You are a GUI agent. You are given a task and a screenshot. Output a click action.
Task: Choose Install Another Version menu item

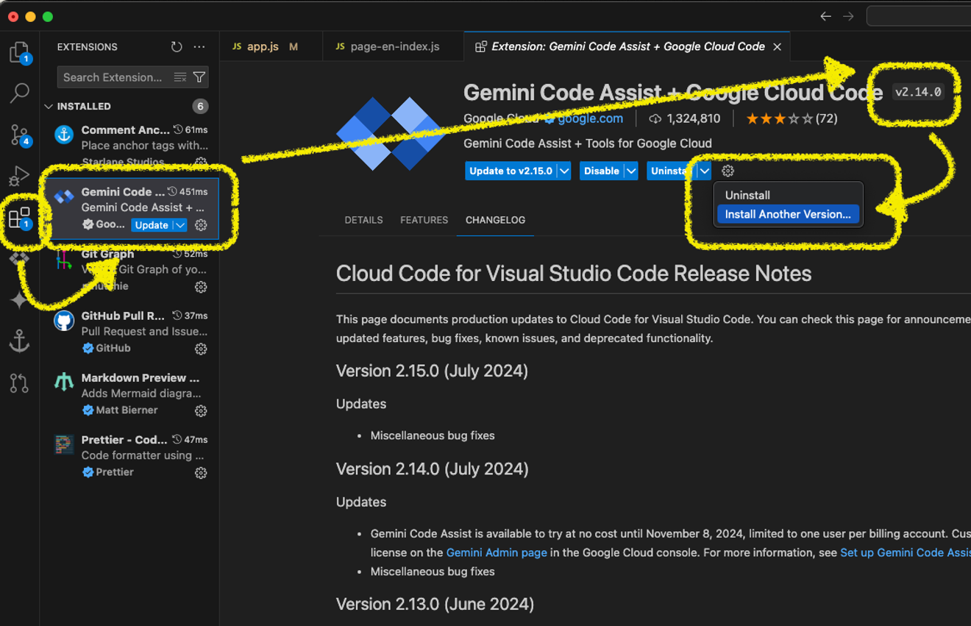787,214
